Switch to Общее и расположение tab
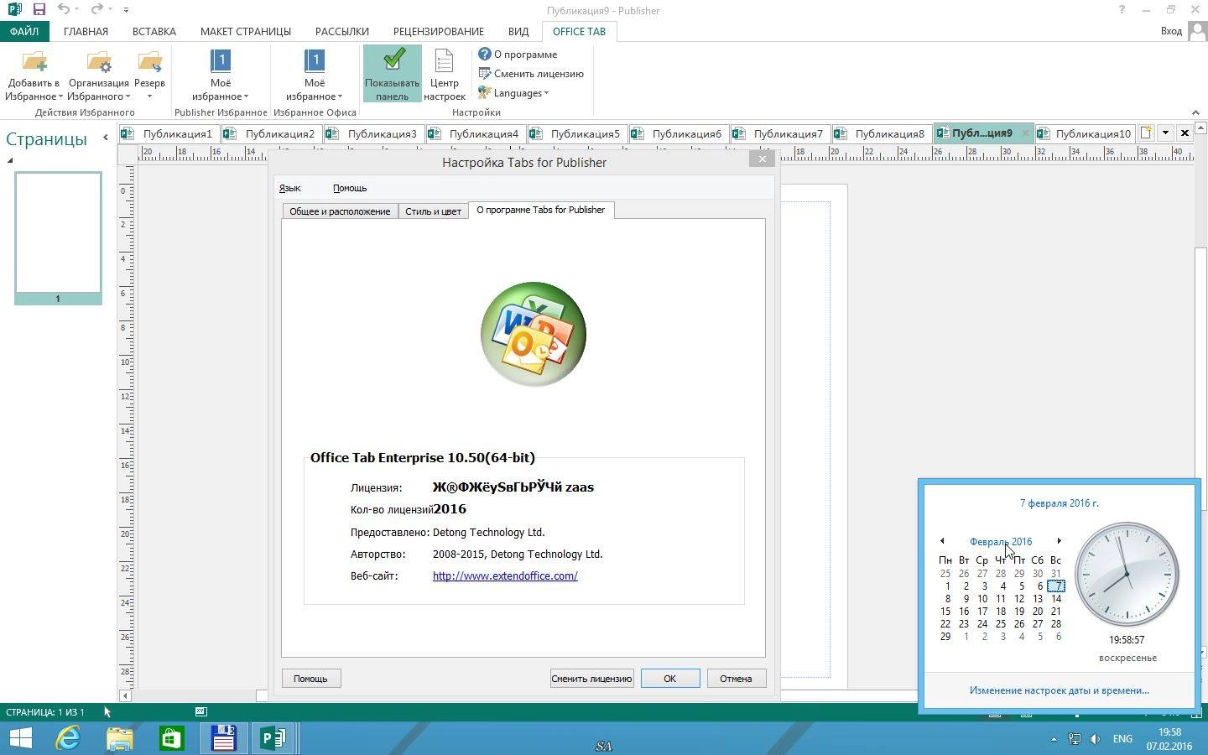The image size is (1208, 755). pos(340,211)
